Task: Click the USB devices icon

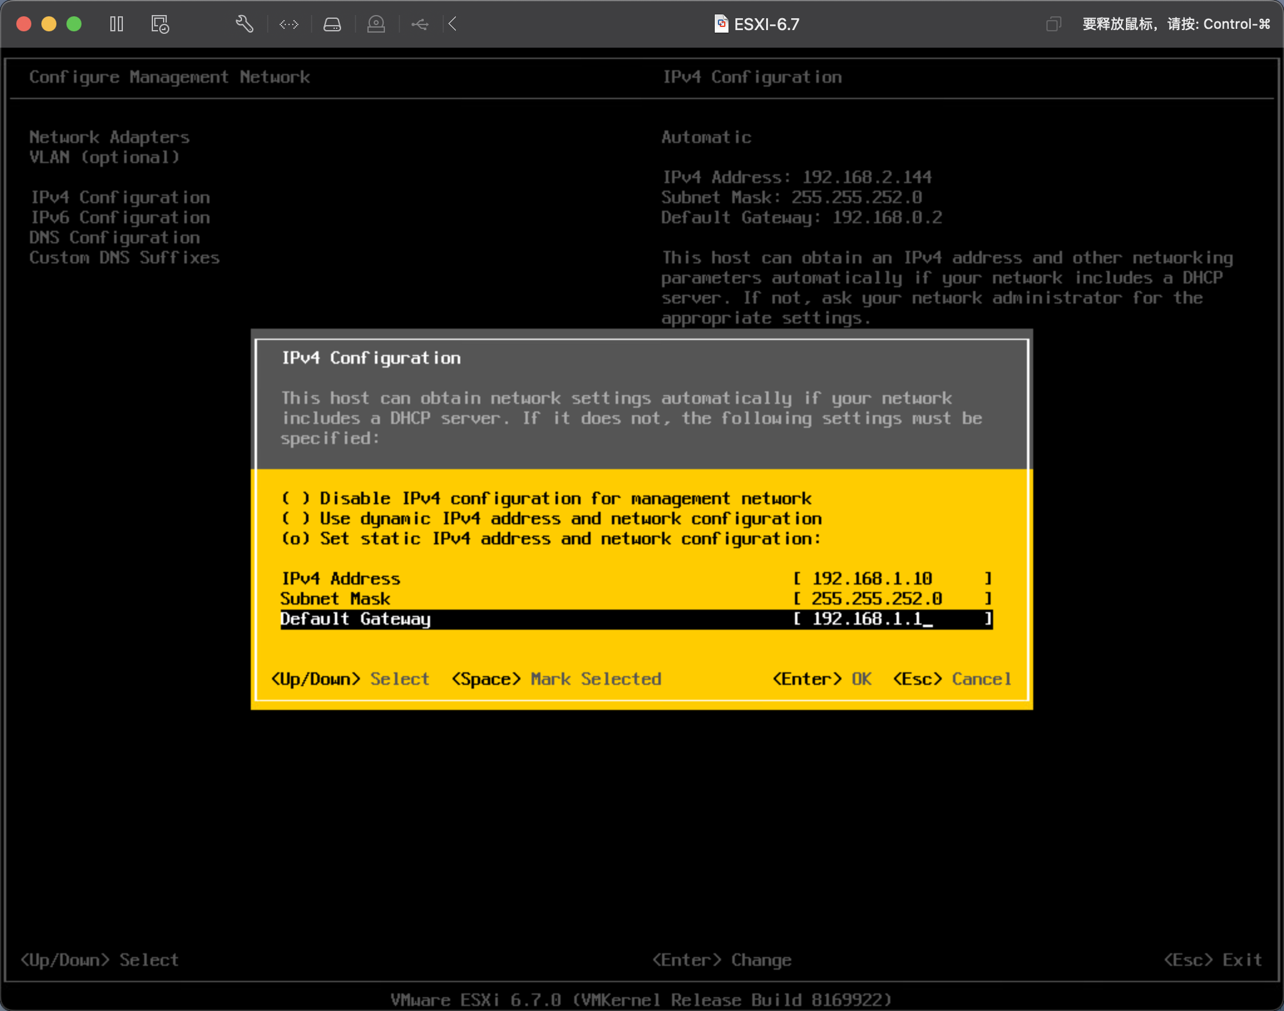Action: click(419, 24)
